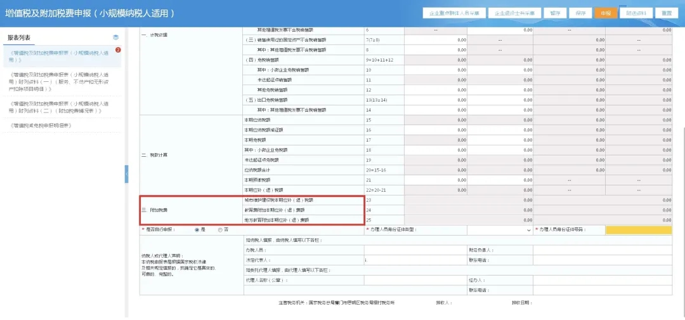Click the 代理人名称（公章）input field
The height and width of the screenshot is (320, 685).
coord(415,280)
